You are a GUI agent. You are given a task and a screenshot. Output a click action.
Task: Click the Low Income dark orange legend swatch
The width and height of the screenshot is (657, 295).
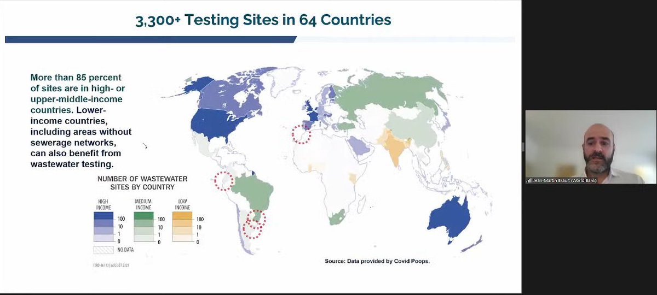(182, 216)
